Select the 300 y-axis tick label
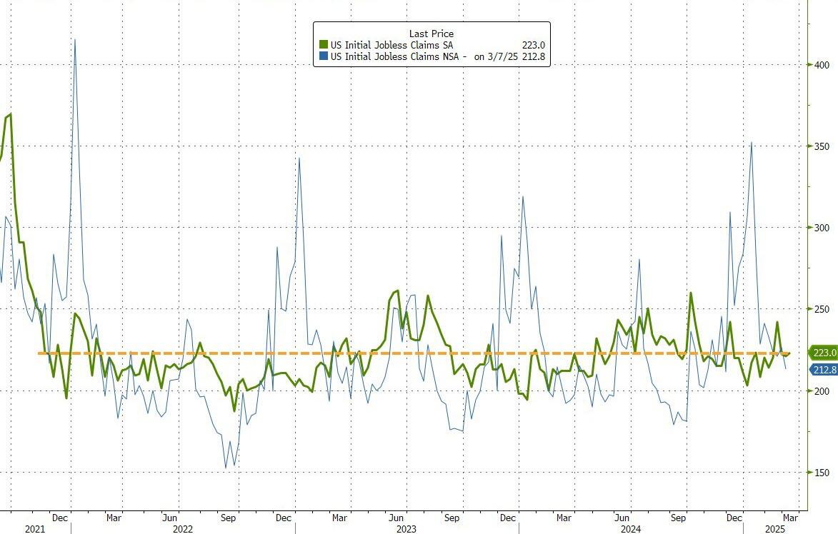 click(820, 228)
